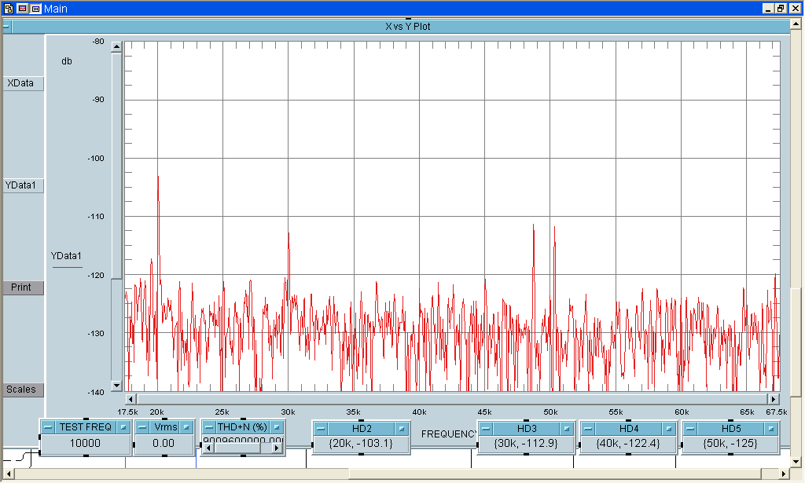The width and height of the screenshot is (805, 483).
Task: Click the YData1 trace legend label
Action: (x=66, y=256)
